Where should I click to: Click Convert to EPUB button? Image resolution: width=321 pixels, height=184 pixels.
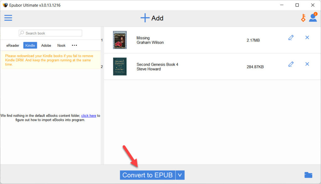click(x=147, y=175)
